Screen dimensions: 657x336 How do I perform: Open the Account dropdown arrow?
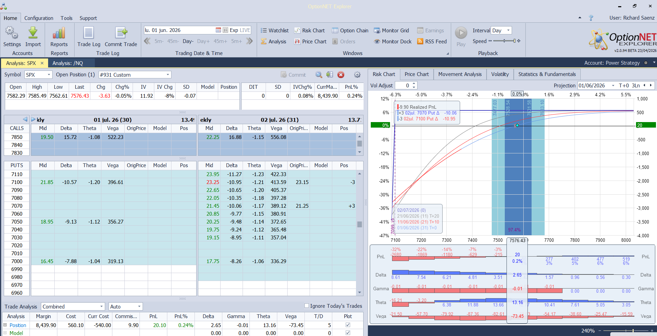[x=654, y=63]
